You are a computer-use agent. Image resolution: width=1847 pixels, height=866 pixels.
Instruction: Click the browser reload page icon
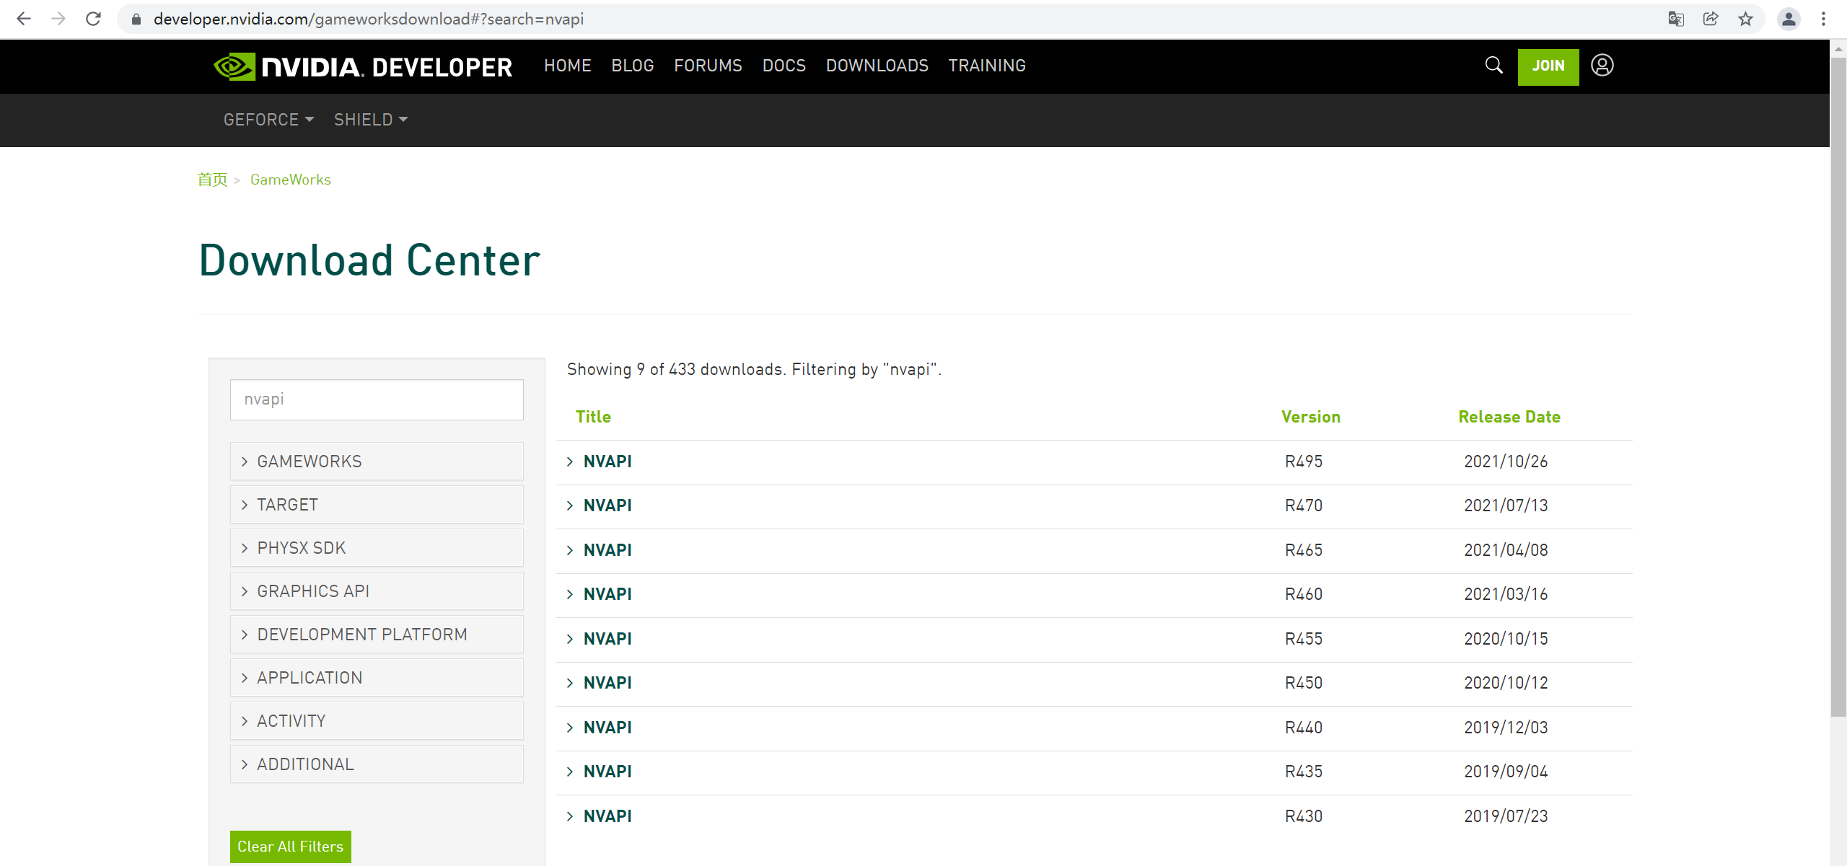(93, 19)
